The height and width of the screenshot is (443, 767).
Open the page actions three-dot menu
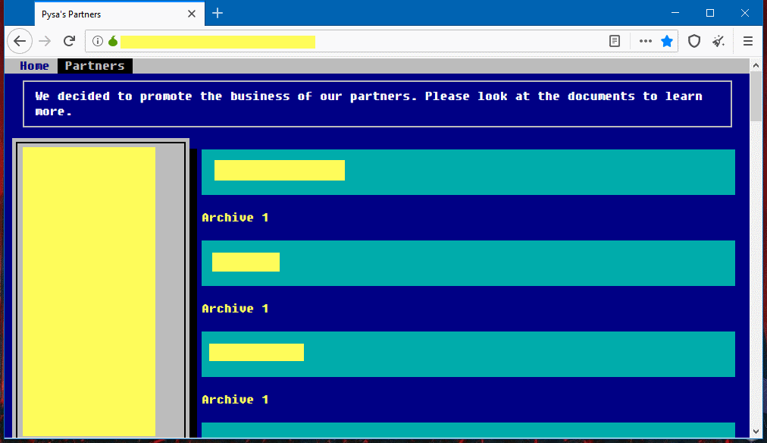point(645,41)
